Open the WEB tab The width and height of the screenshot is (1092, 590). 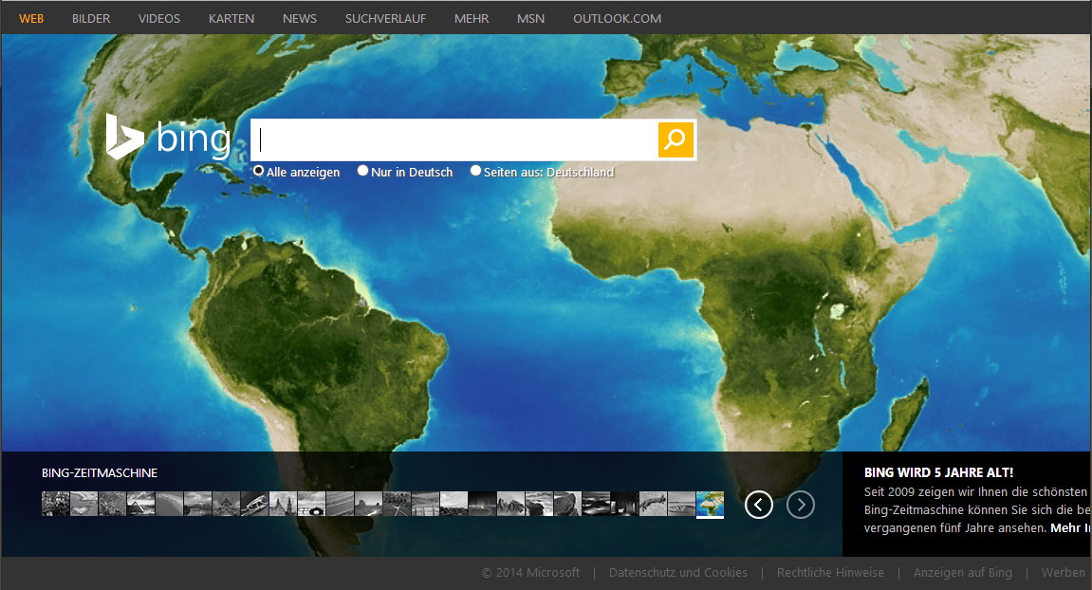tap(31, 19)
